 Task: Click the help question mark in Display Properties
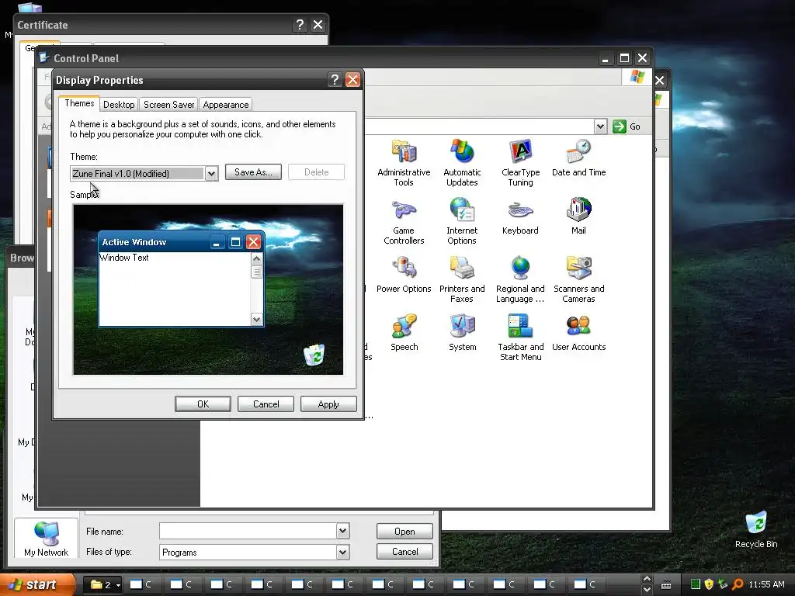pyautogui.click(x=334, y=80)
